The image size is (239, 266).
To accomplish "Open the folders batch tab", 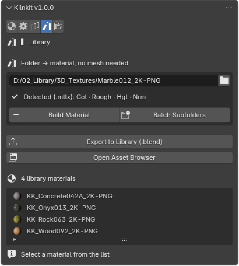I will [58, 26].
